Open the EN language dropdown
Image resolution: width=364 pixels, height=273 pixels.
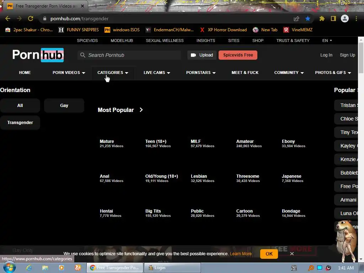click(327, 41)
